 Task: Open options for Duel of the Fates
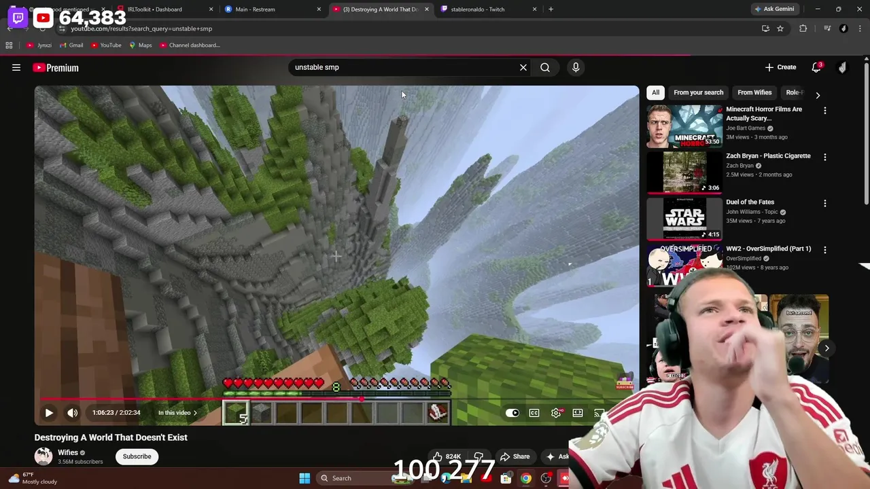tap(825, 203)
